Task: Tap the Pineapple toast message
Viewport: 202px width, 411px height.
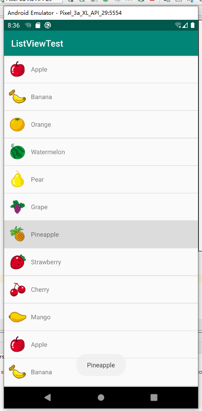Action: 101,365
